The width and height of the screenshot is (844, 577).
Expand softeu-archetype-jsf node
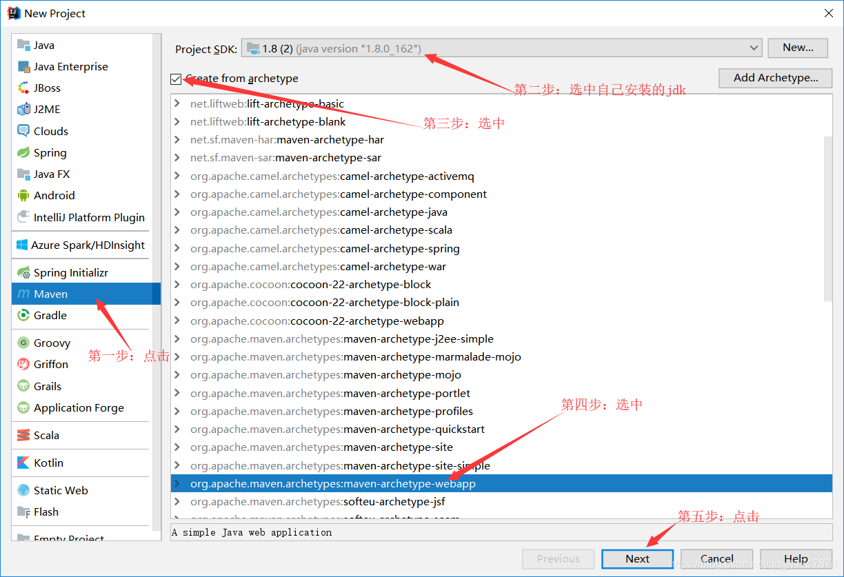tap(177, 502)
